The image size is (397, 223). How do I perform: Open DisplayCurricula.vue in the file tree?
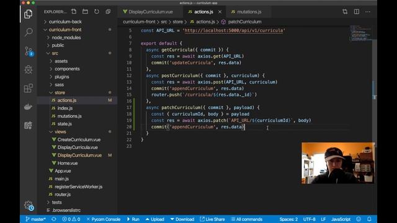tap(78, 147)
